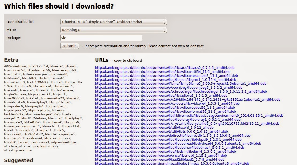The height and width of the screenshot is (165, 297).
Task: Click the Extra section heading
Action: tap(11, 60)
